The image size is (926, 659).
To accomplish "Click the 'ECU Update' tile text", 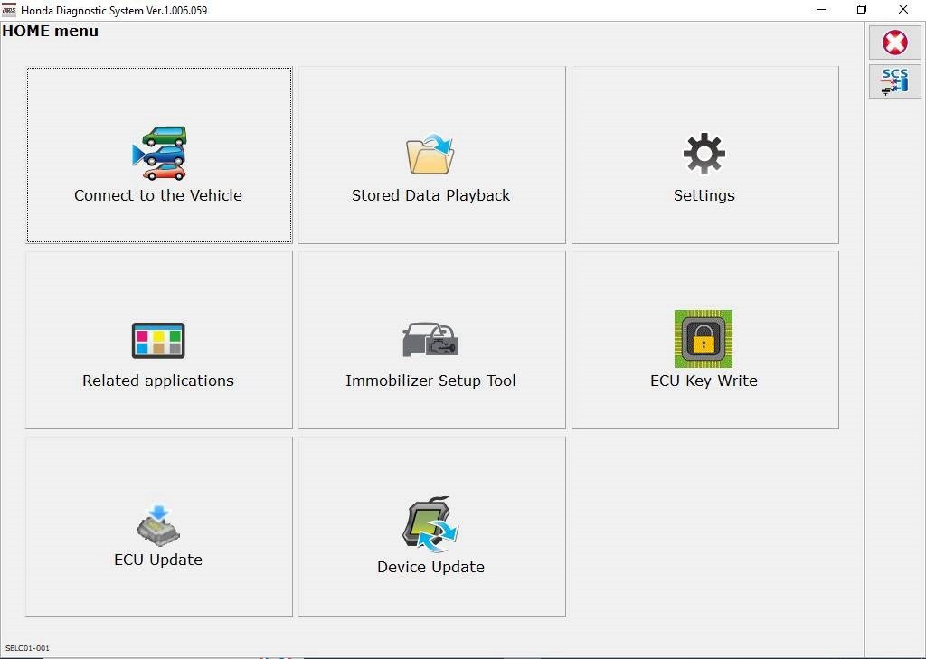I will coord(158,560).
